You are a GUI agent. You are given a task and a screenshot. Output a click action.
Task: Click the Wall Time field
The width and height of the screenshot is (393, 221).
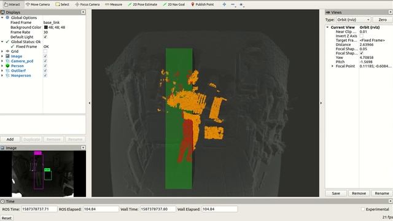click(158, 209)
